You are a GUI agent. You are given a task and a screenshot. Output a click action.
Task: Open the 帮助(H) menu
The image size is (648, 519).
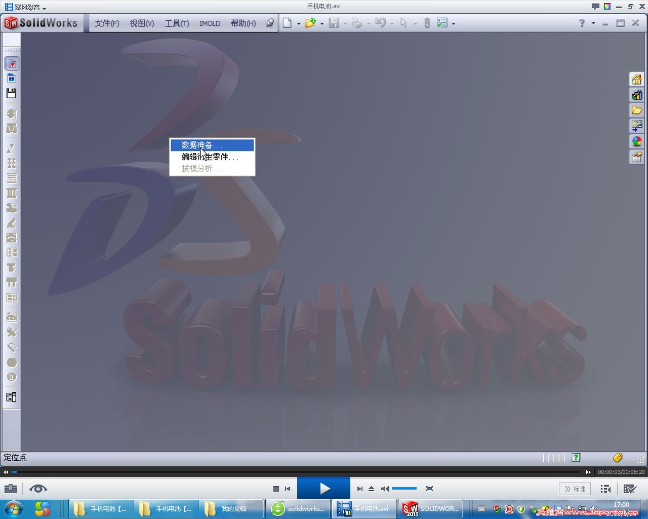[244, 23]
